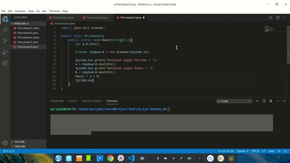Open the Edit menu

click(x=10, y=11)
